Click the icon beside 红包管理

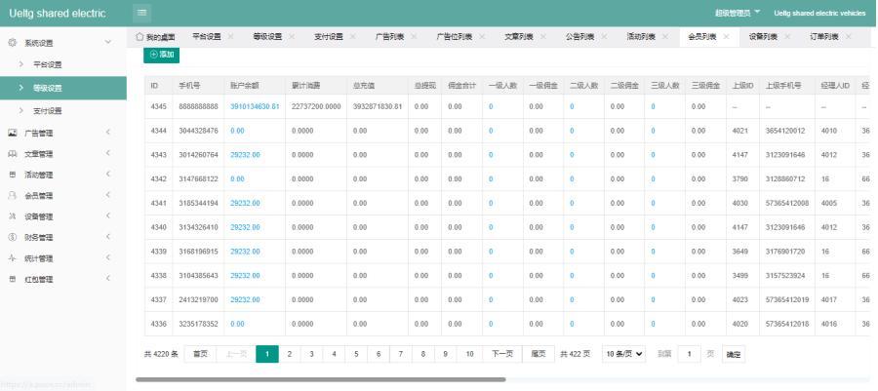click(x=13, y=279)
